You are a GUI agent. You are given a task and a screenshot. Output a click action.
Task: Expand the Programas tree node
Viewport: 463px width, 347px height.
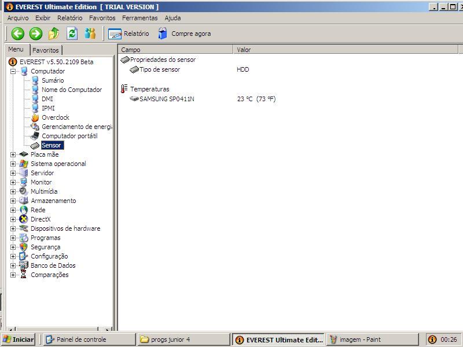click(x=13, y=238)
